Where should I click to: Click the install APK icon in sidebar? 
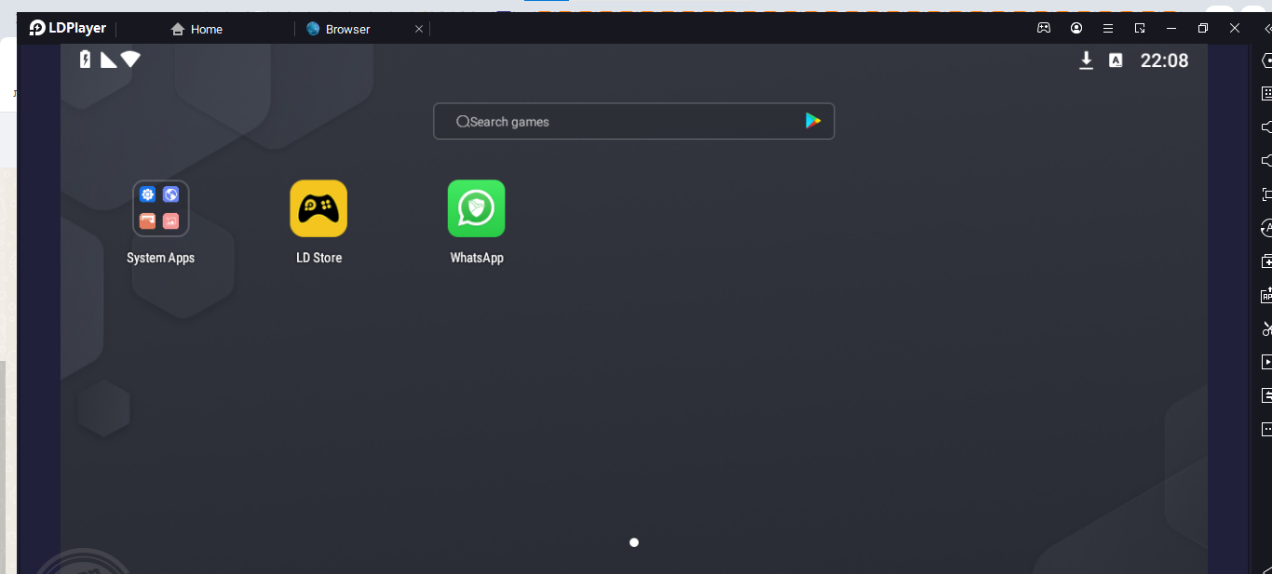point(1266,295)
